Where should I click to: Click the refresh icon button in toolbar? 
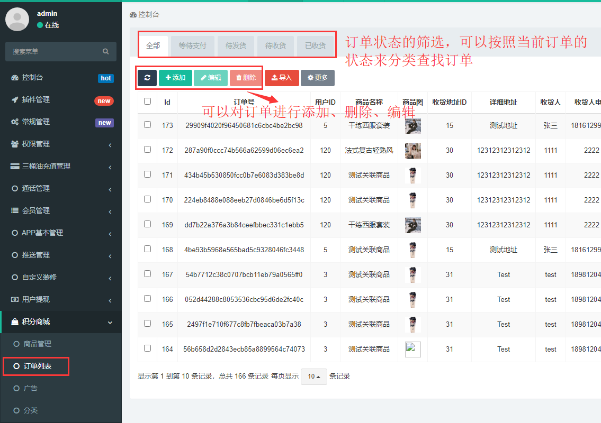click(147, 78)
